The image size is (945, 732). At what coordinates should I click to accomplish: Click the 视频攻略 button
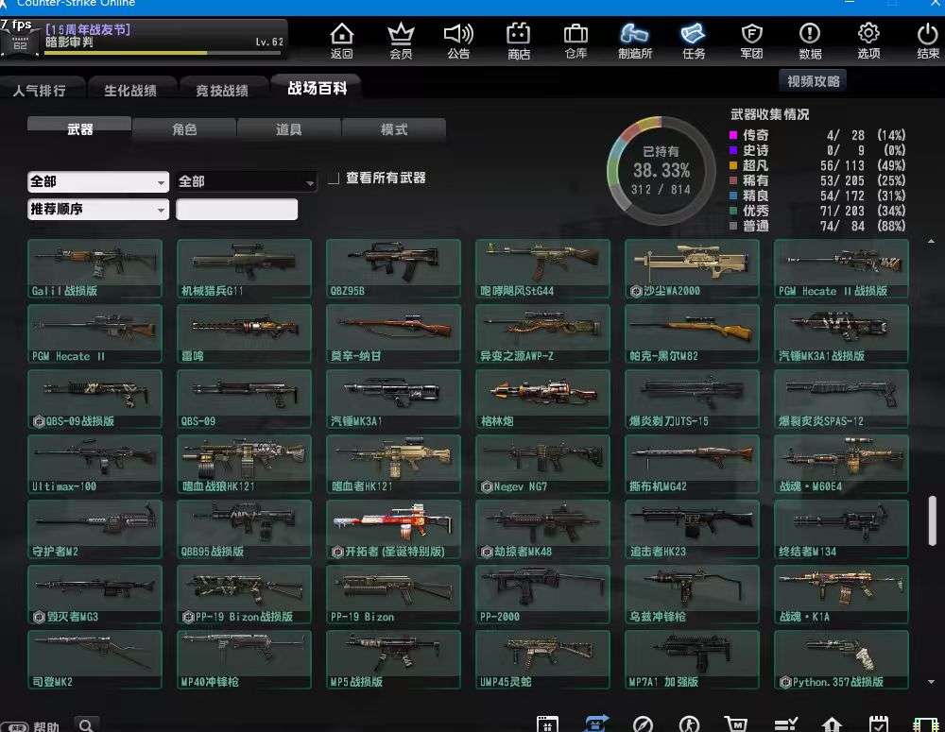tap(813, 81)
